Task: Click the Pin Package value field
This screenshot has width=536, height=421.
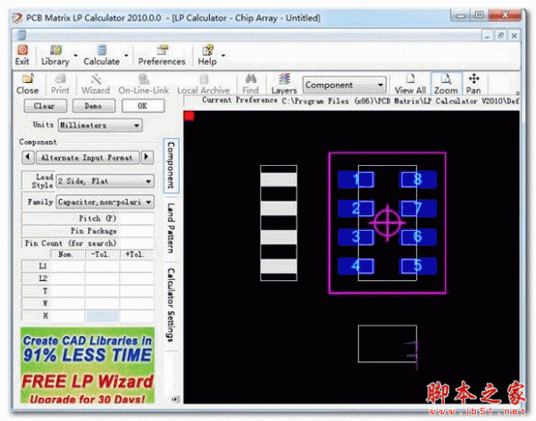Action: pos(136,231)
